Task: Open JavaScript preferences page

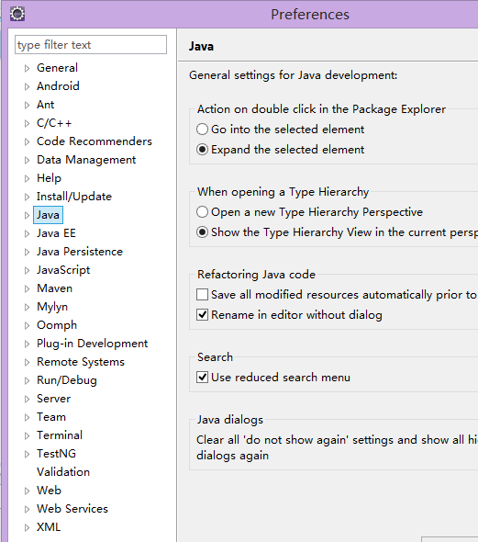Action: (63, 269)
